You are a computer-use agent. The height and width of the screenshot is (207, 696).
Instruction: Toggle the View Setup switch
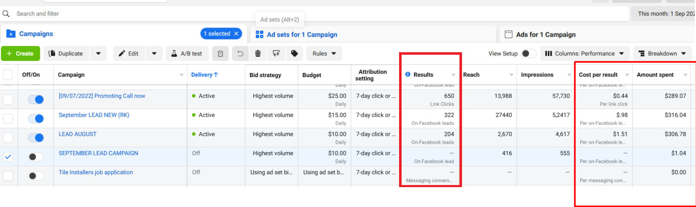point(529,54)
